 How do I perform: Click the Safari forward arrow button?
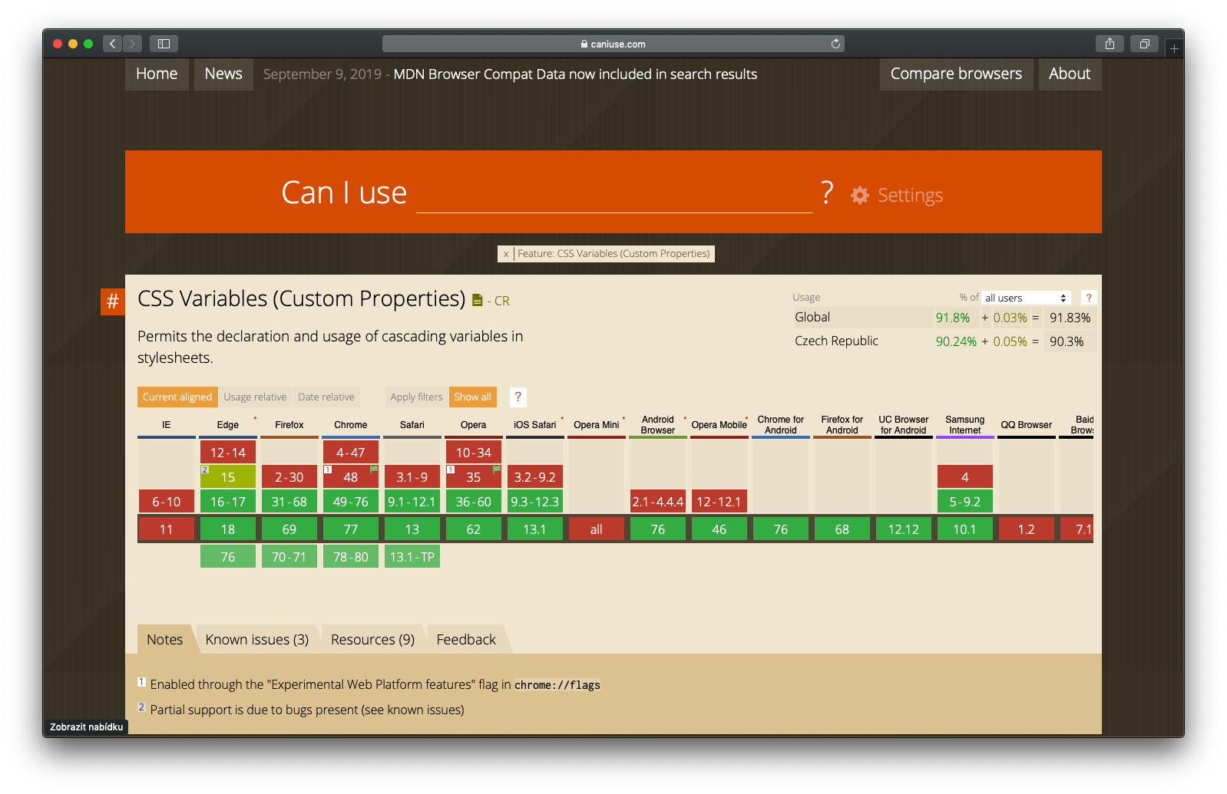point(133,44)
